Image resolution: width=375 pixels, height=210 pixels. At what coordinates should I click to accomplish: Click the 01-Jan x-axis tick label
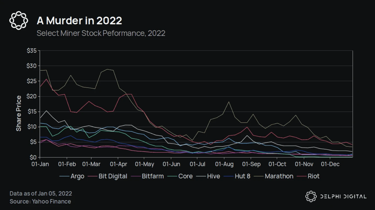pos(40,164)
